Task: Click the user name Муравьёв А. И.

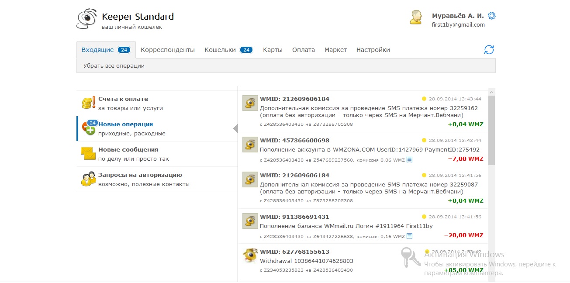Action: point(458,16)
